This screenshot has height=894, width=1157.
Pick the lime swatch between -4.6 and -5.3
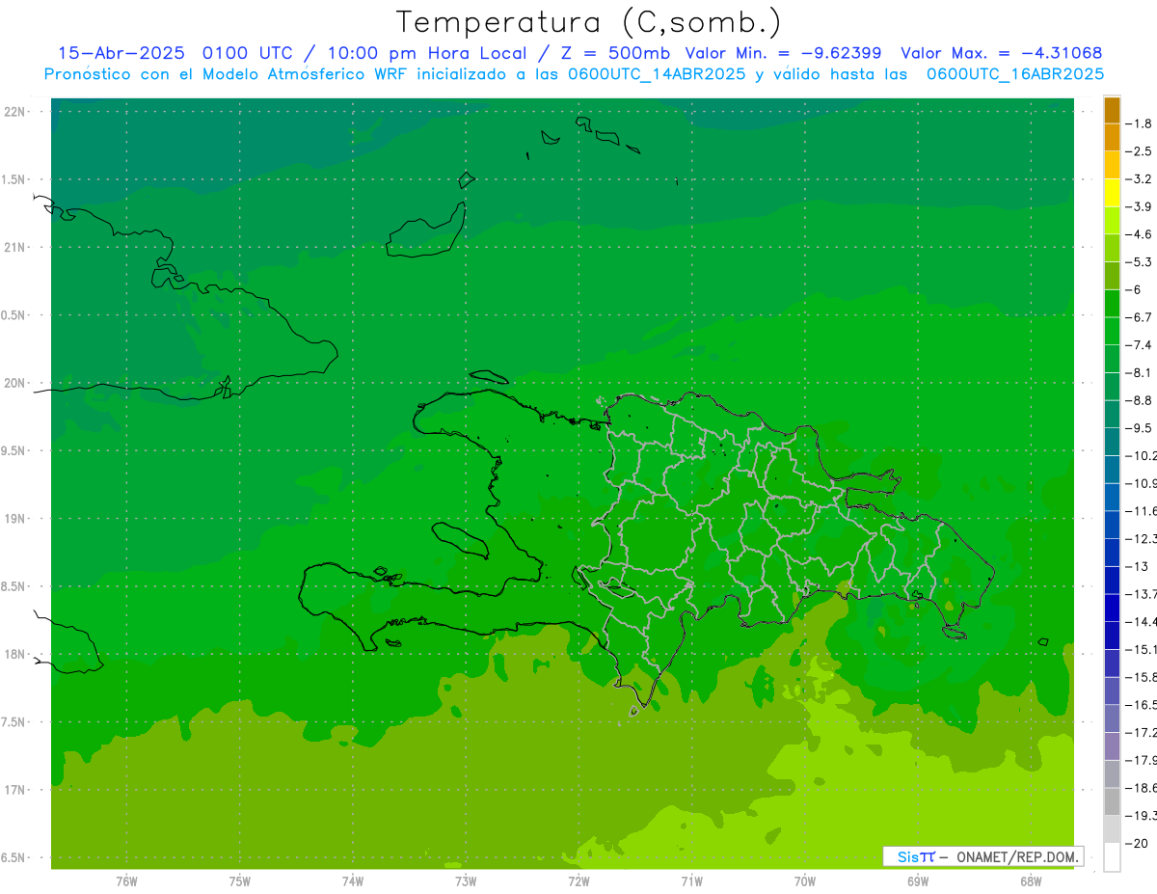pos(1112,249)
